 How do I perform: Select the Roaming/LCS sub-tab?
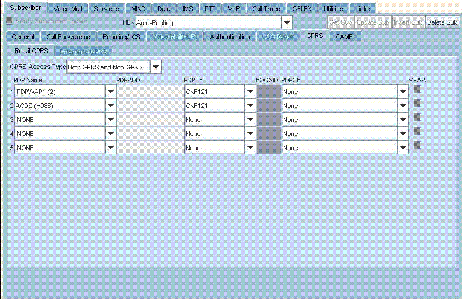point(121,37)
